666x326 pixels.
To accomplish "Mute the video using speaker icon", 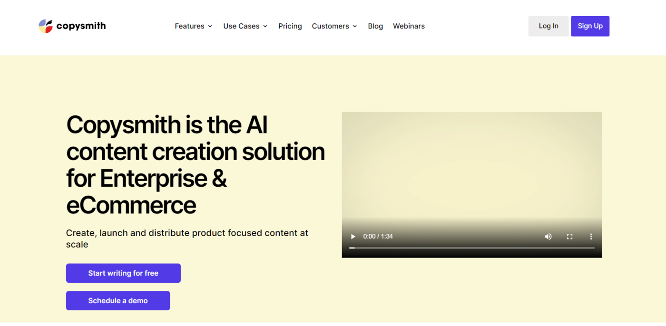I will 548,237.
